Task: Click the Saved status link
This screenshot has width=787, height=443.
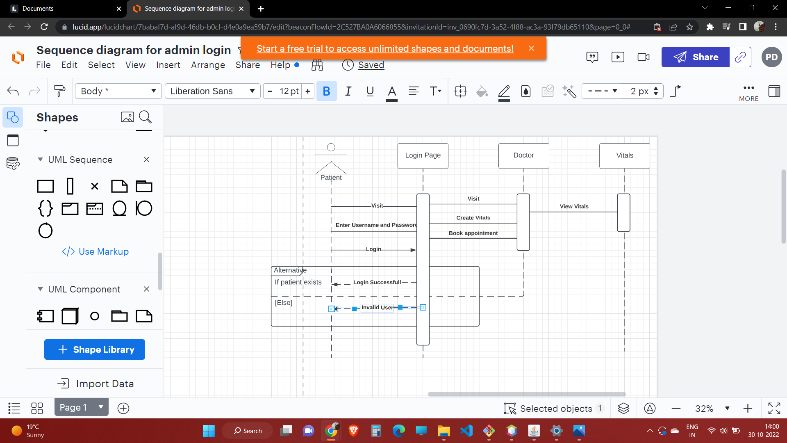Action: click(x=371, y=65)
